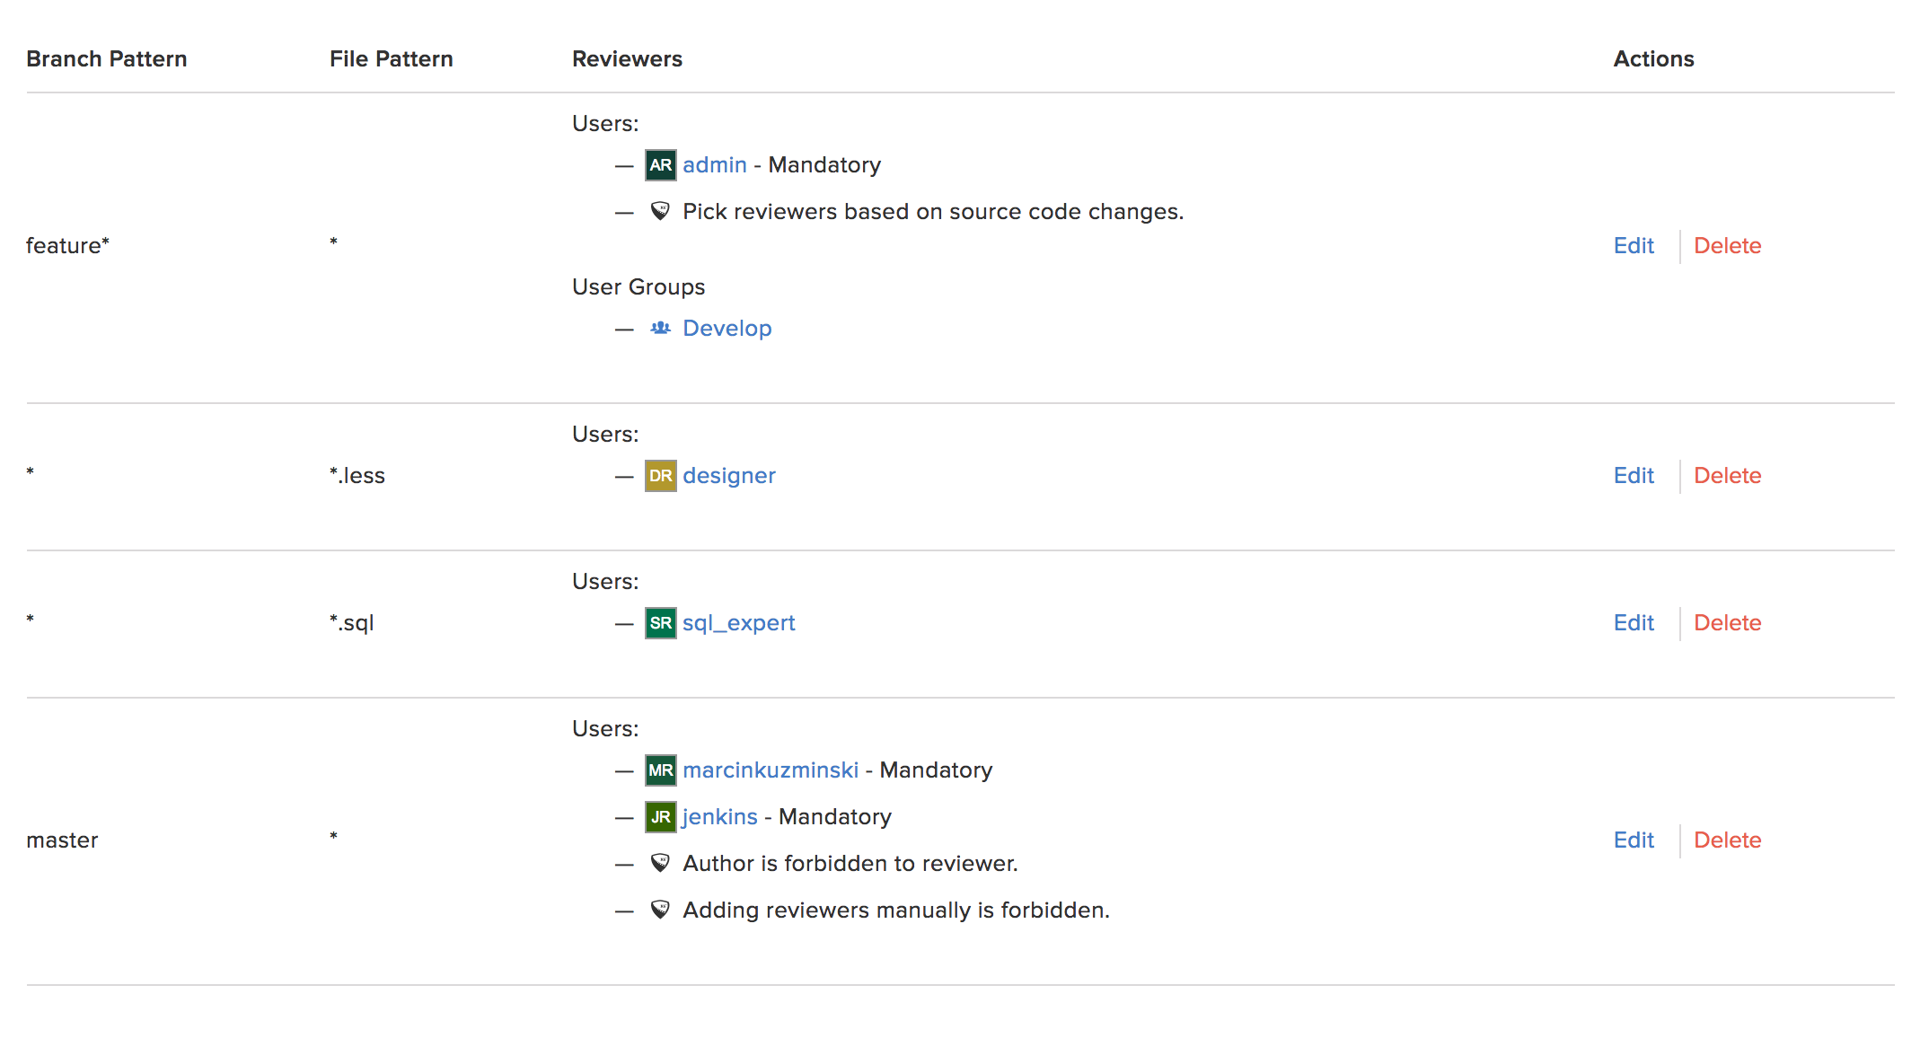
Task: Open the designer user link
Action: [x=729, y=476]
